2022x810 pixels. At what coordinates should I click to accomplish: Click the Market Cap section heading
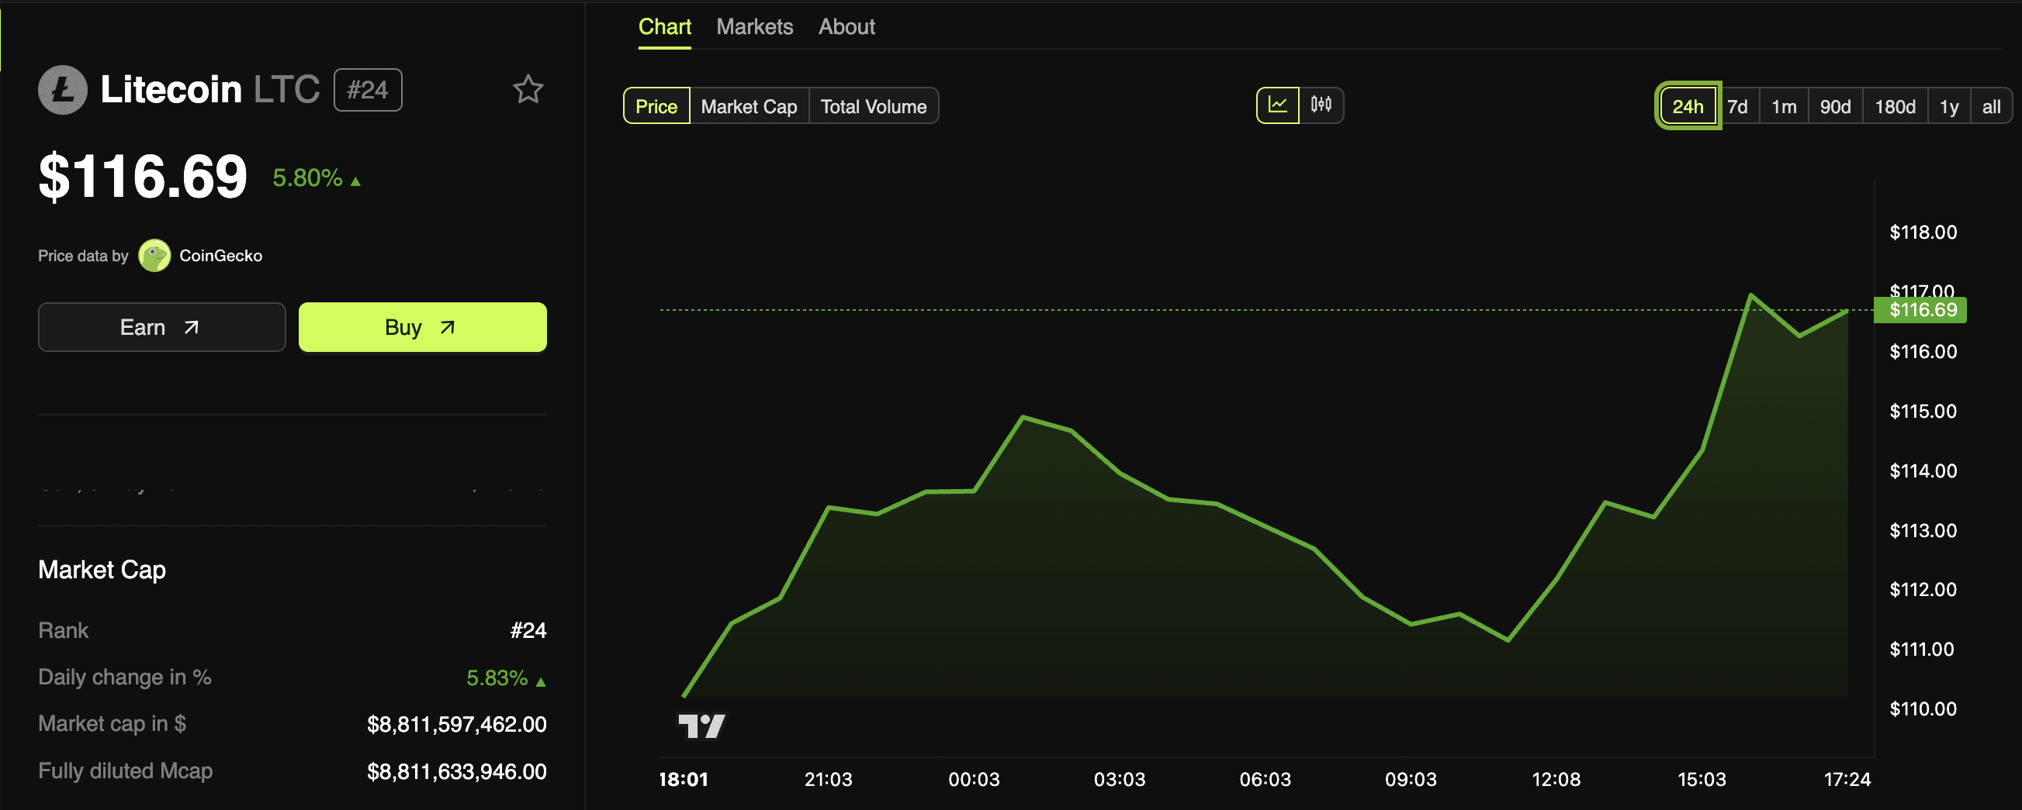tap(102, 570)
